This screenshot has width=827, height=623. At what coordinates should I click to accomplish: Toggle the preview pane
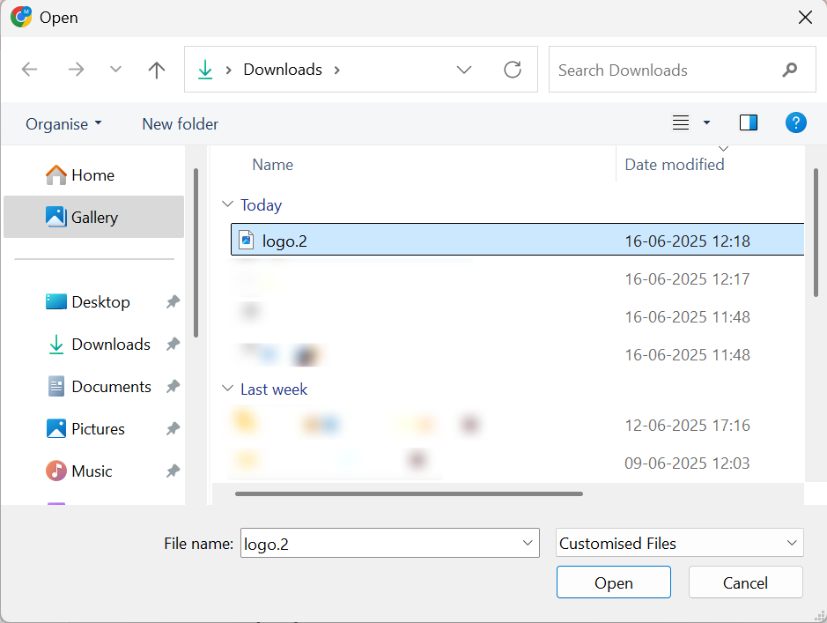coord(749,123)
